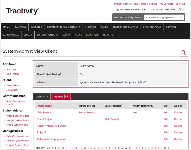Click Send Preferences Email link

click(16, 103)
